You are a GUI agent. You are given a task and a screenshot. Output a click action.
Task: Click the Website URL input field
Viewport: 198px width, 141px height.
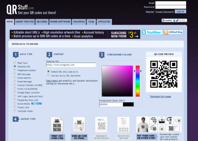click(71, 65)
